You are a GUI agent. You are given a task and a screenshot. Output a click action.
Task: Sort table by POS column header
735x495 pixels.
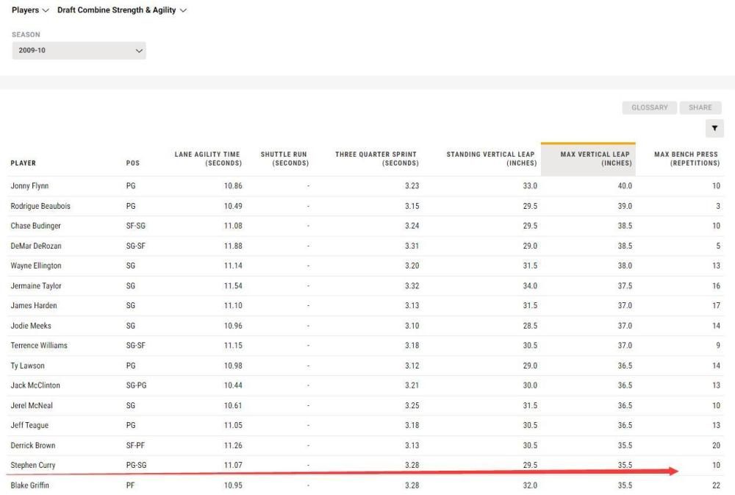[133, 163]
